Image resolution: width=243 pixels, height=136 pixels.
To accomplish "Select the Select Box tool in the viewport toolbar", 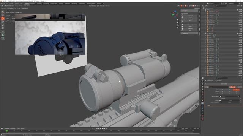I will [x=3, y=12].
